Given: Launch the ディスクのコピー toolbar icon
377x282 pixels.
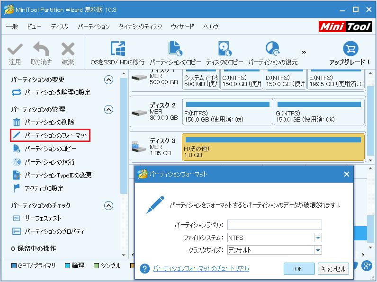Looking at the screenshot, I should (224, 49).
